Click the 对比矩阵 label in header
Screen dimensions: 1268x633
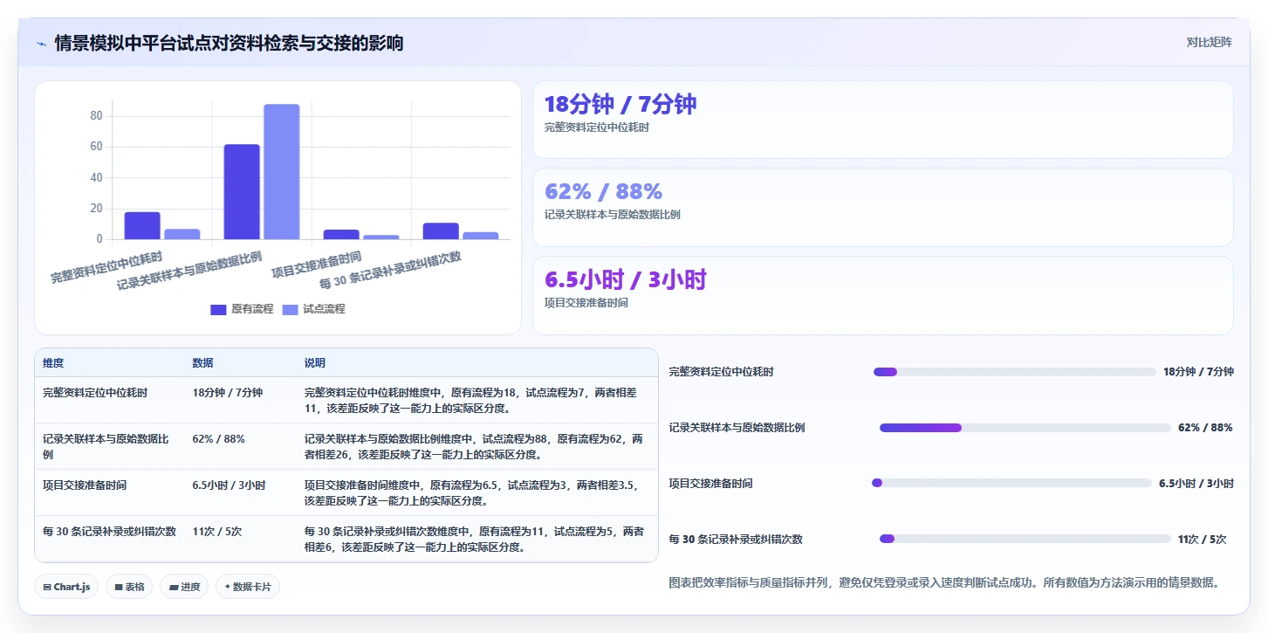[1209, 42]
